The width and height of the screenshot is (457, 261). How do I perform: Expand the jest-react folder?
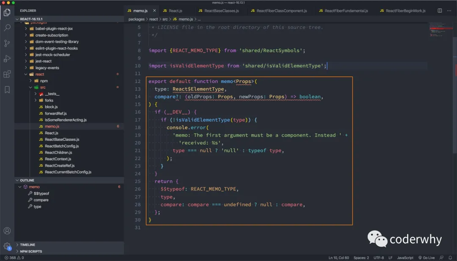point(69,61)
